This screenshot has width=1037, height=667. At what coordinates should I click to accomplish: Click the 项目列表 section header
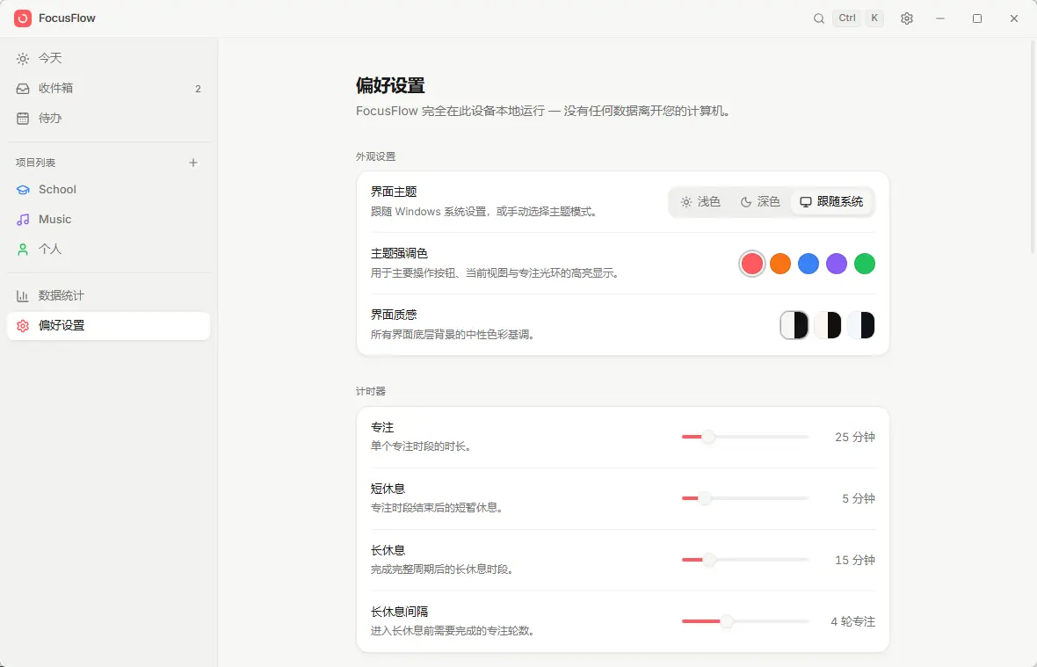coord(36,163)
